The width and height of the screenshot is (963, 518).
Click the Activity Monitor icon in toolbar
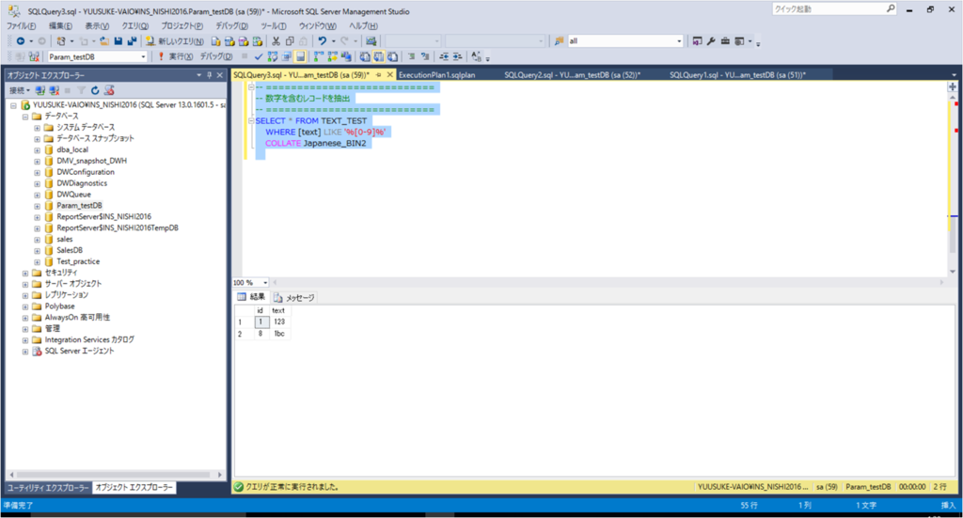pyautogui.click(x=371, y=41)
